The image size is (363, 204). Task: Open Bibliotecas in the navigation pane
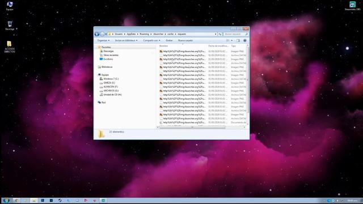click(107, 67)
